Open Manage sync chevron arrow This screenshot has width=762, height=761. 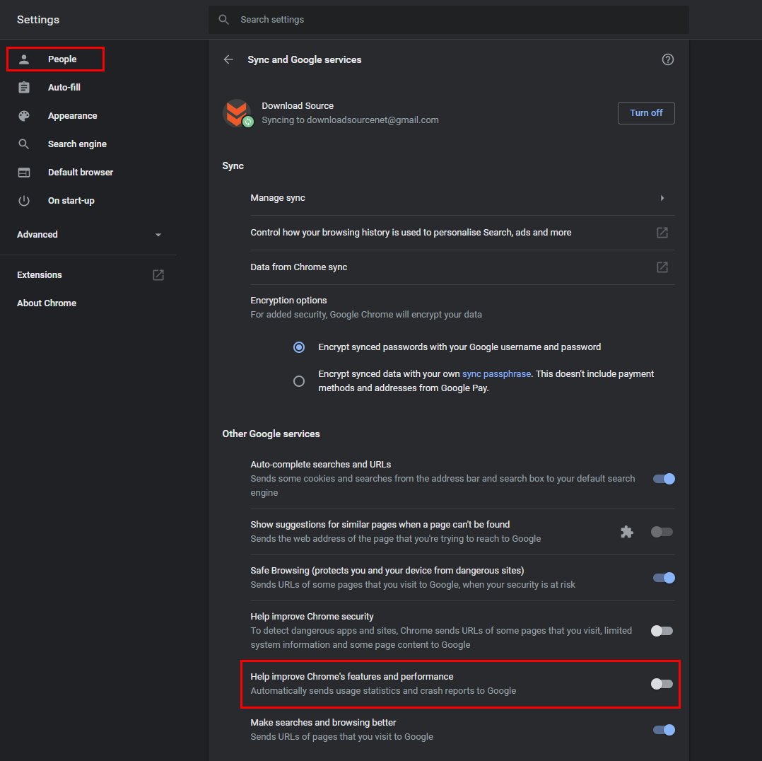tap(662, 198)
